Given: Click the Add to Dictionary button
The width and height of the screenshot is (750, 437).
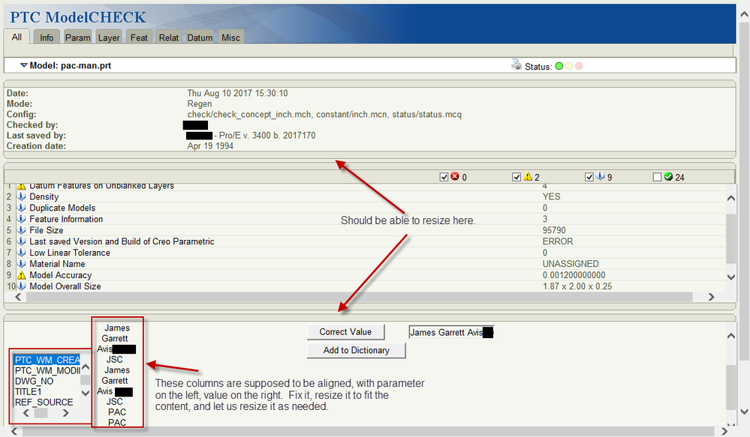Looking at the screenshot, I should 357,350.
